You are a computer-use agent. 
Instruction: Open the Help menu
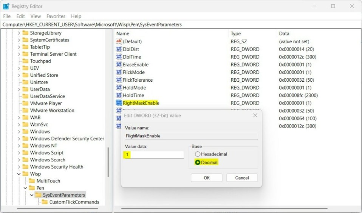coord(76,16)
